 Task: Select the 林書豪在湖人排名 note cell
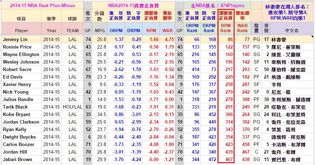click(282, 12)
